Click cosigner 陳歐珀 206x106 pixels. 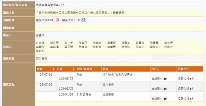[x=40, y=51]
